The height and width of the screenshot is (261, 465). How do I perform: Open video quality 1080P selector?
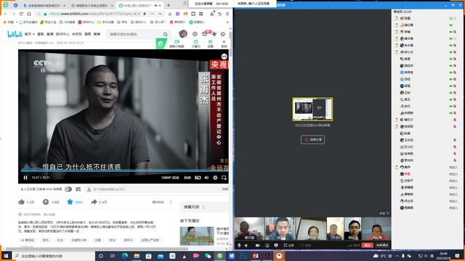170,178
